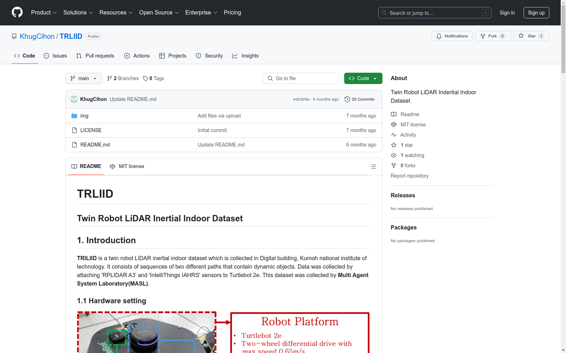Click the KhugCihon avatar in commit row
The width and height of the screenshot is (566, 353).
pyautogui.click(x=74, y=99)
